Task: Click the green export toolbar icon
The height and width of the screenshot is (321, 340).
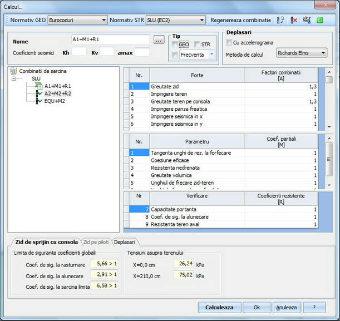Action: tap(319, 20)
